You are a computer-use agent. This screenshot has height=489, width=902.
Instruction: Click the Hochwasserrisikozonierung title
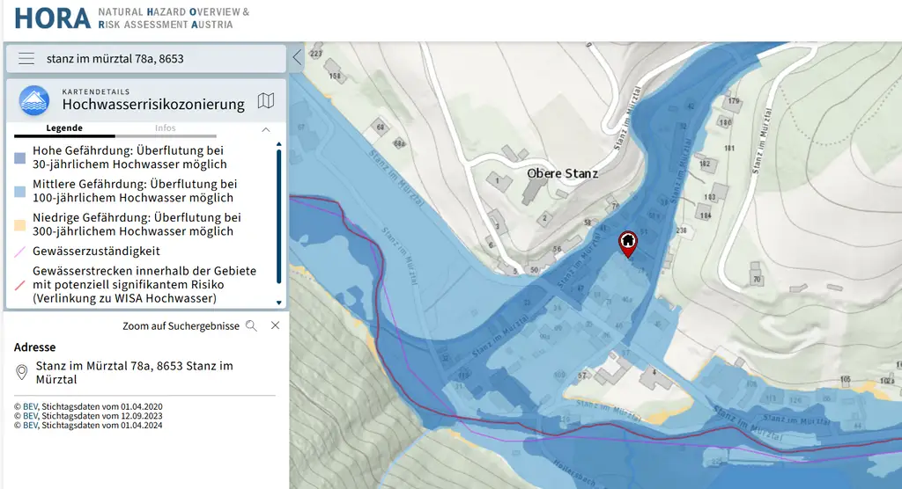(153, 104)
